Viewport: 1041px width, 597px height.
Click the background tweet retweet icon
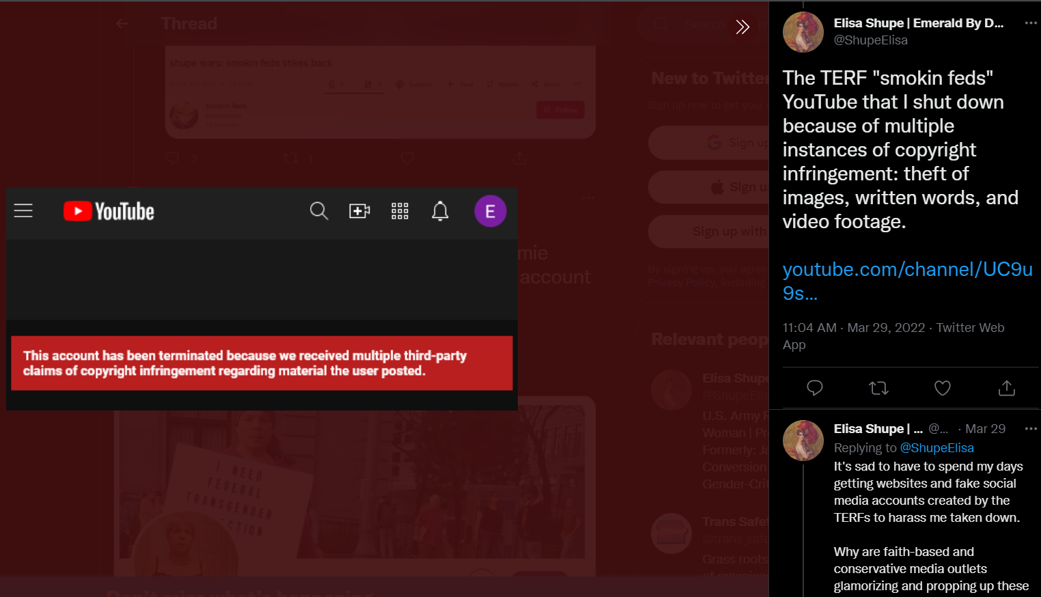click(290, 158)
